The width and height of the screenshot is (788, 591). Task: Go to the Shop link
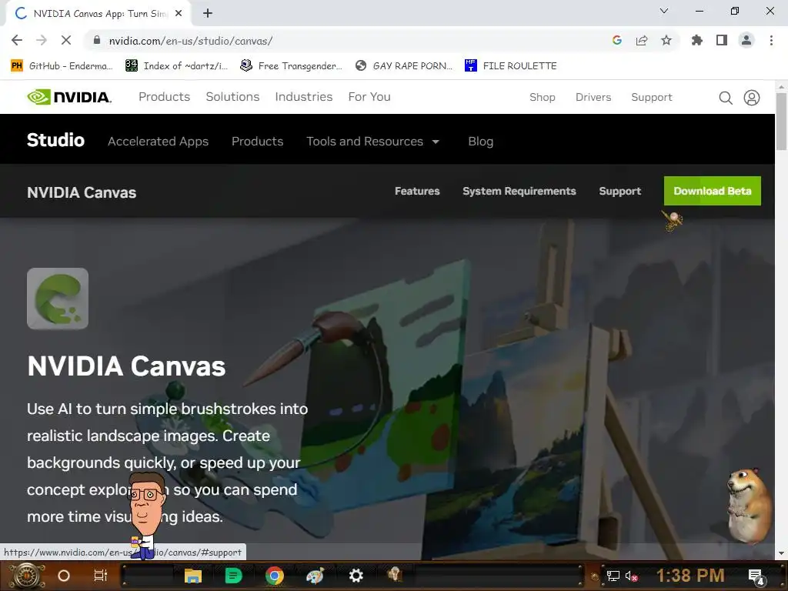pyautogui.click(x=543, y=98)
